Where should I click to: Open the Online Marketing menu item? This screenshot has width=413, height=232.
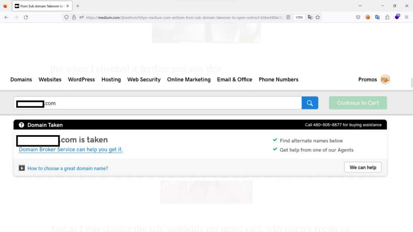pos(189,79)
